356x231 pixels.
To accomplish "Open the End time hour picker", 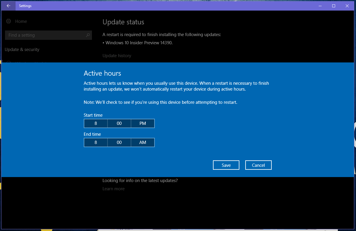I will [96, 142].
